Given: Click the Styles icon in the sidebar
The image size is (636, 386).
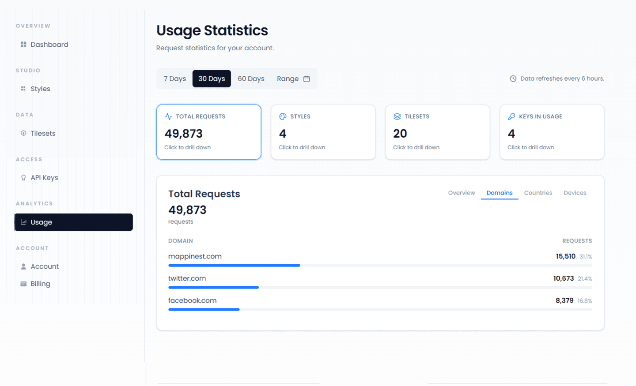Looking at the screenshot, I should click(x=23, y=89).
